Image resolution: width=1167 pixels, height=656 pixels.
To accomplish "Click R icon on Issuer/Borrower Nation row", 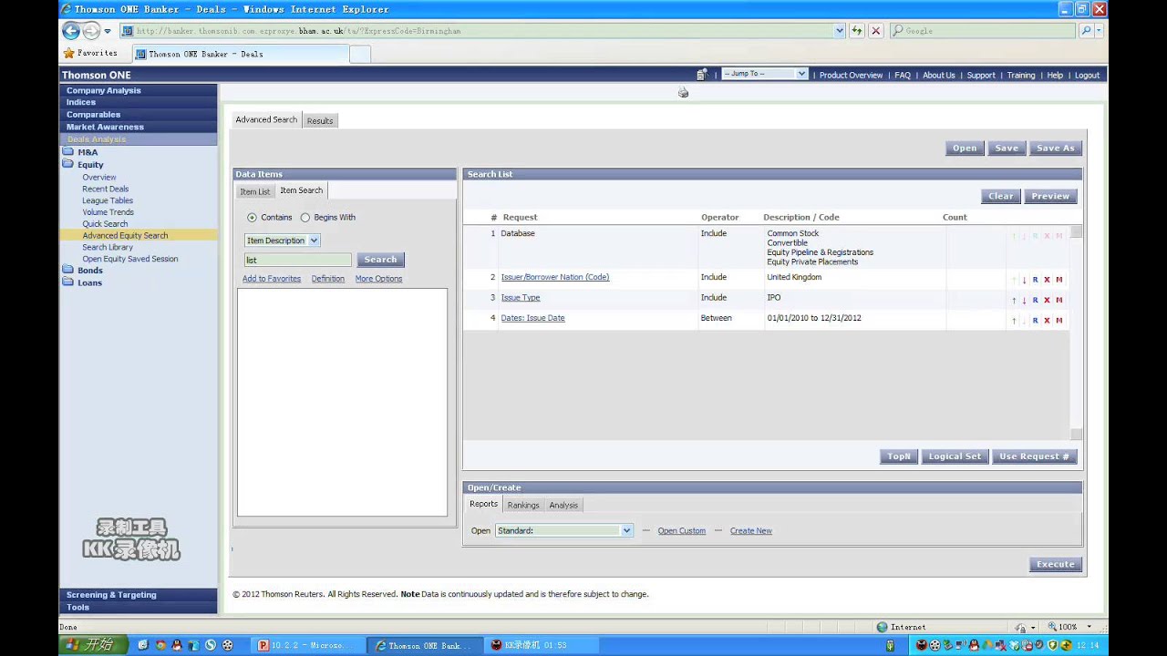I will point(1035,280).
